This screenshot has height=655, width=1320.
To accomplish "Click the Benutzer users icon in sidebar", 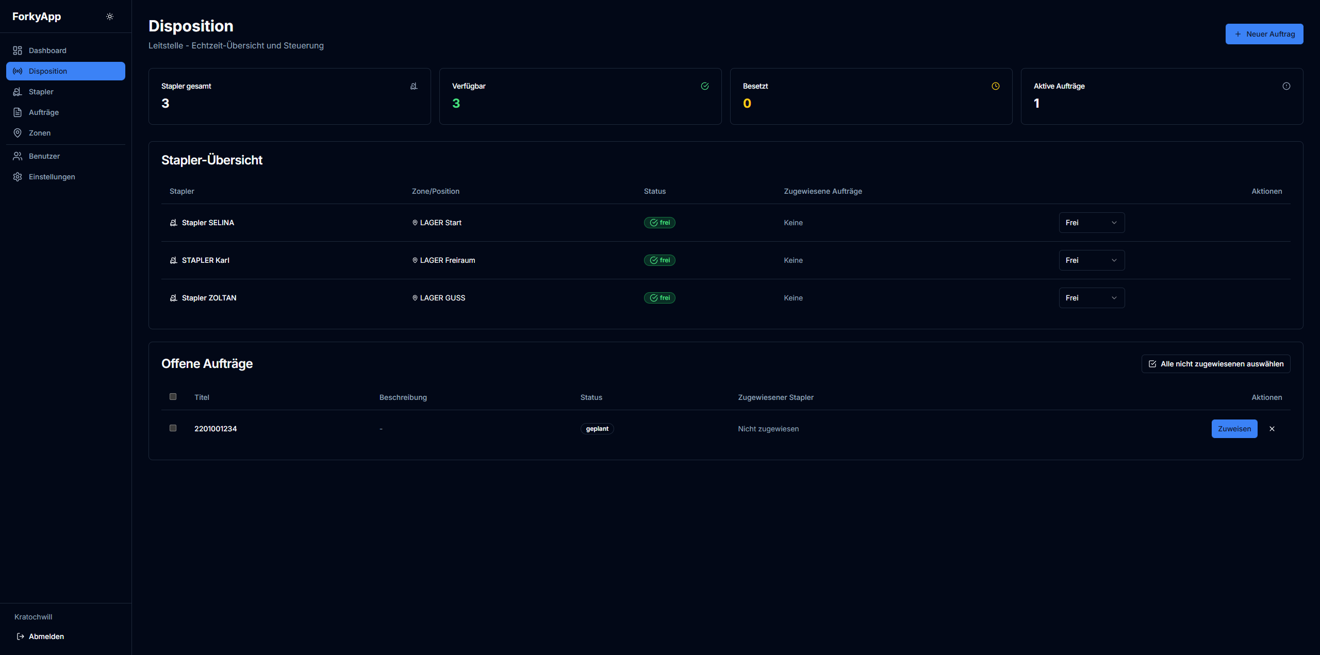I will click(x=18, y=156).
